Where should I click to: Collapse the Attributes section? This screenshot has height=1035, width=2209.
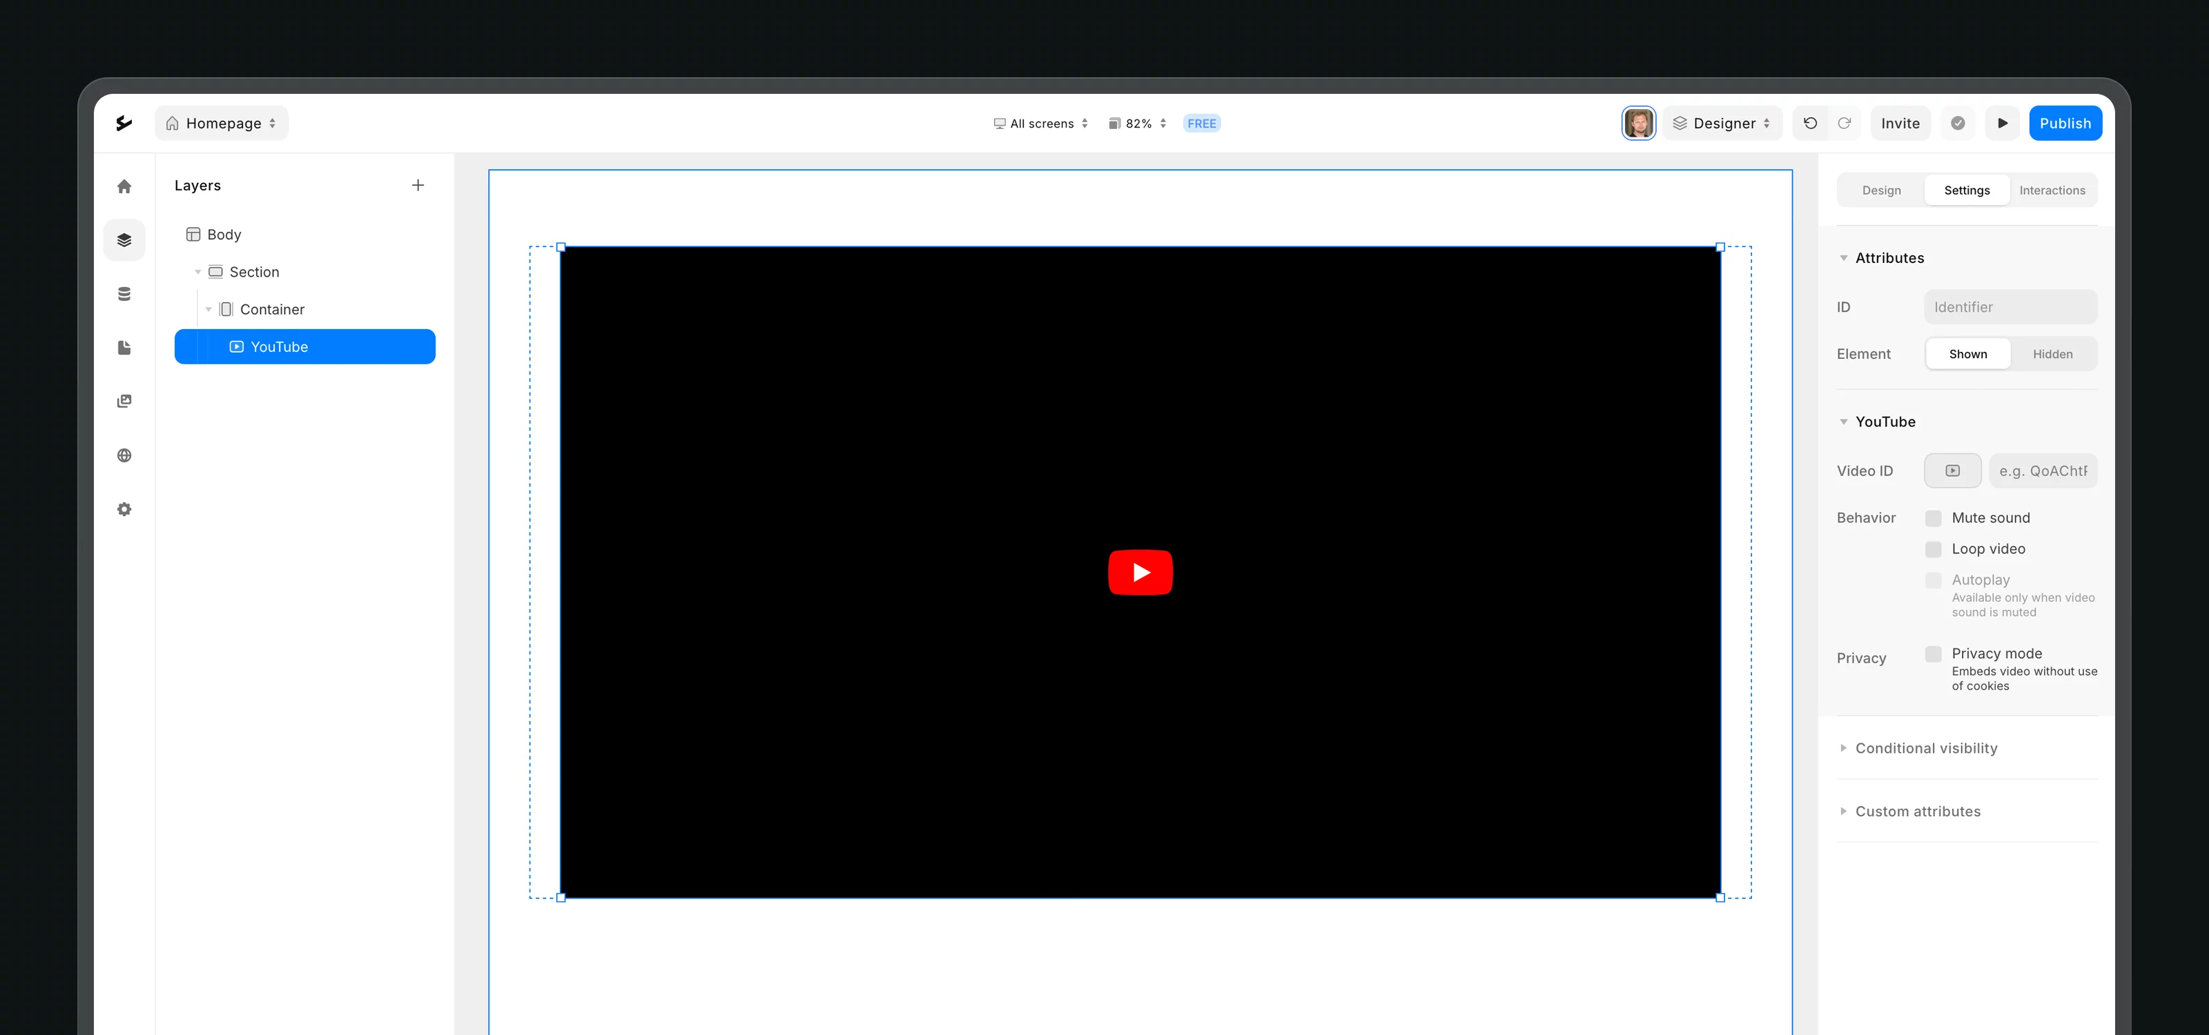click(1843, 258)
